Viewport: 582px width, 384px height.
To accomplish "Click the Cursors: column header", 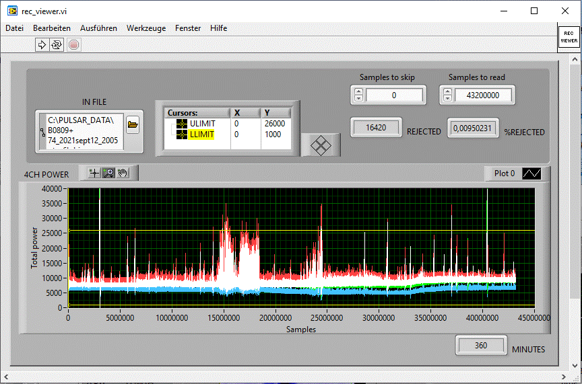I will (197, 113).
